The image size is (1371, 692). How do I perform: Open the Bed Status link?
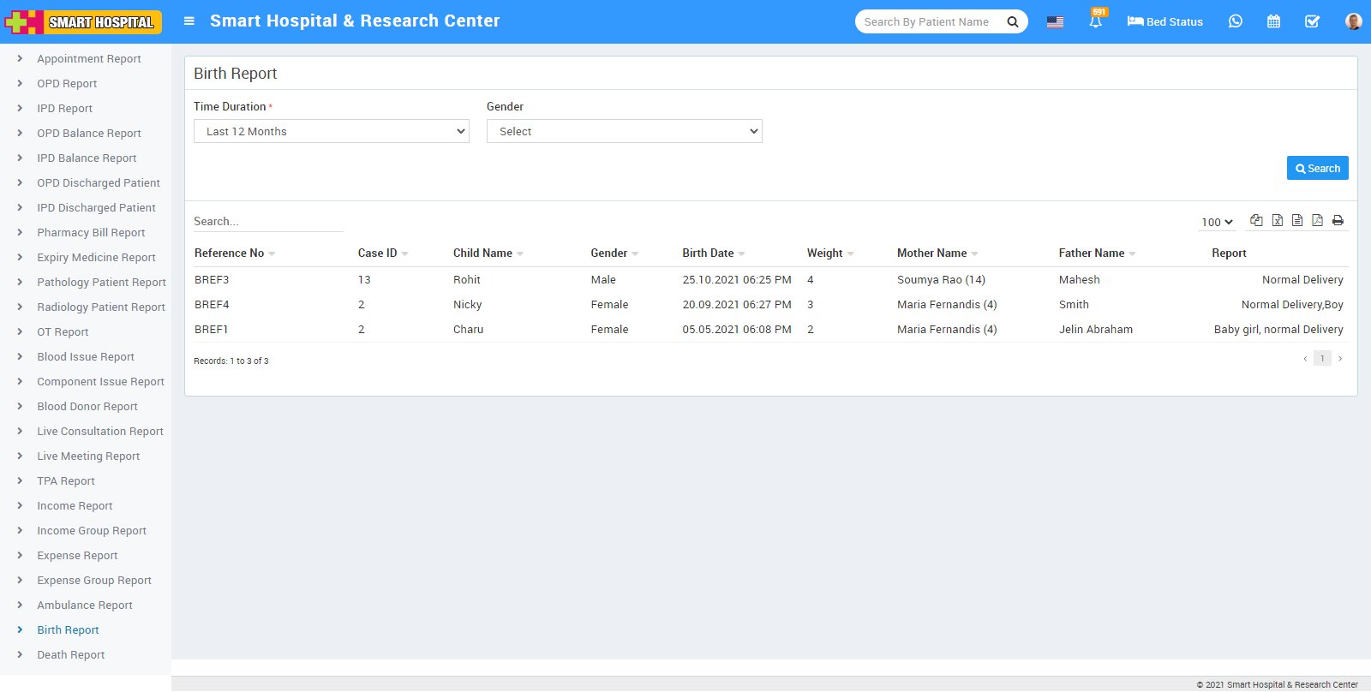[x=1164, y=21]
